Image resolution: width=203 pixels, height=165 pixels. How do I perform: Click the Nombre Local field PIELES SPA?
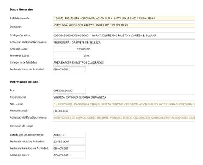coord(124,111)
